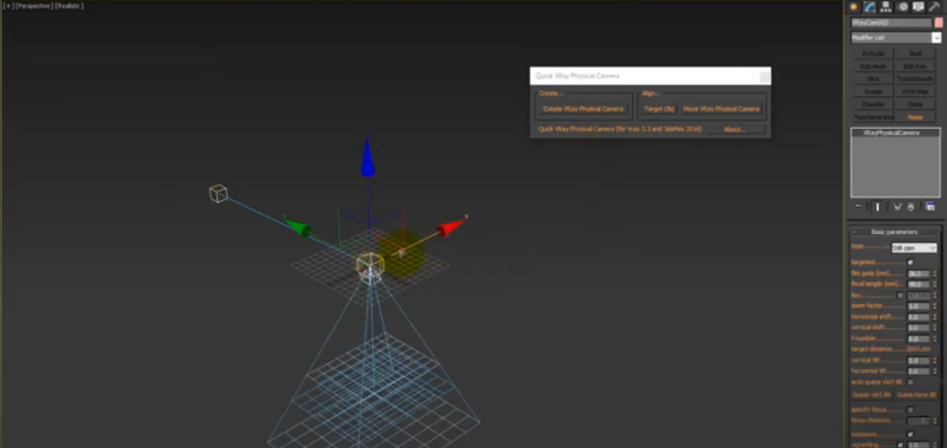Click the Target Obj button

click(x=659, y=109)
